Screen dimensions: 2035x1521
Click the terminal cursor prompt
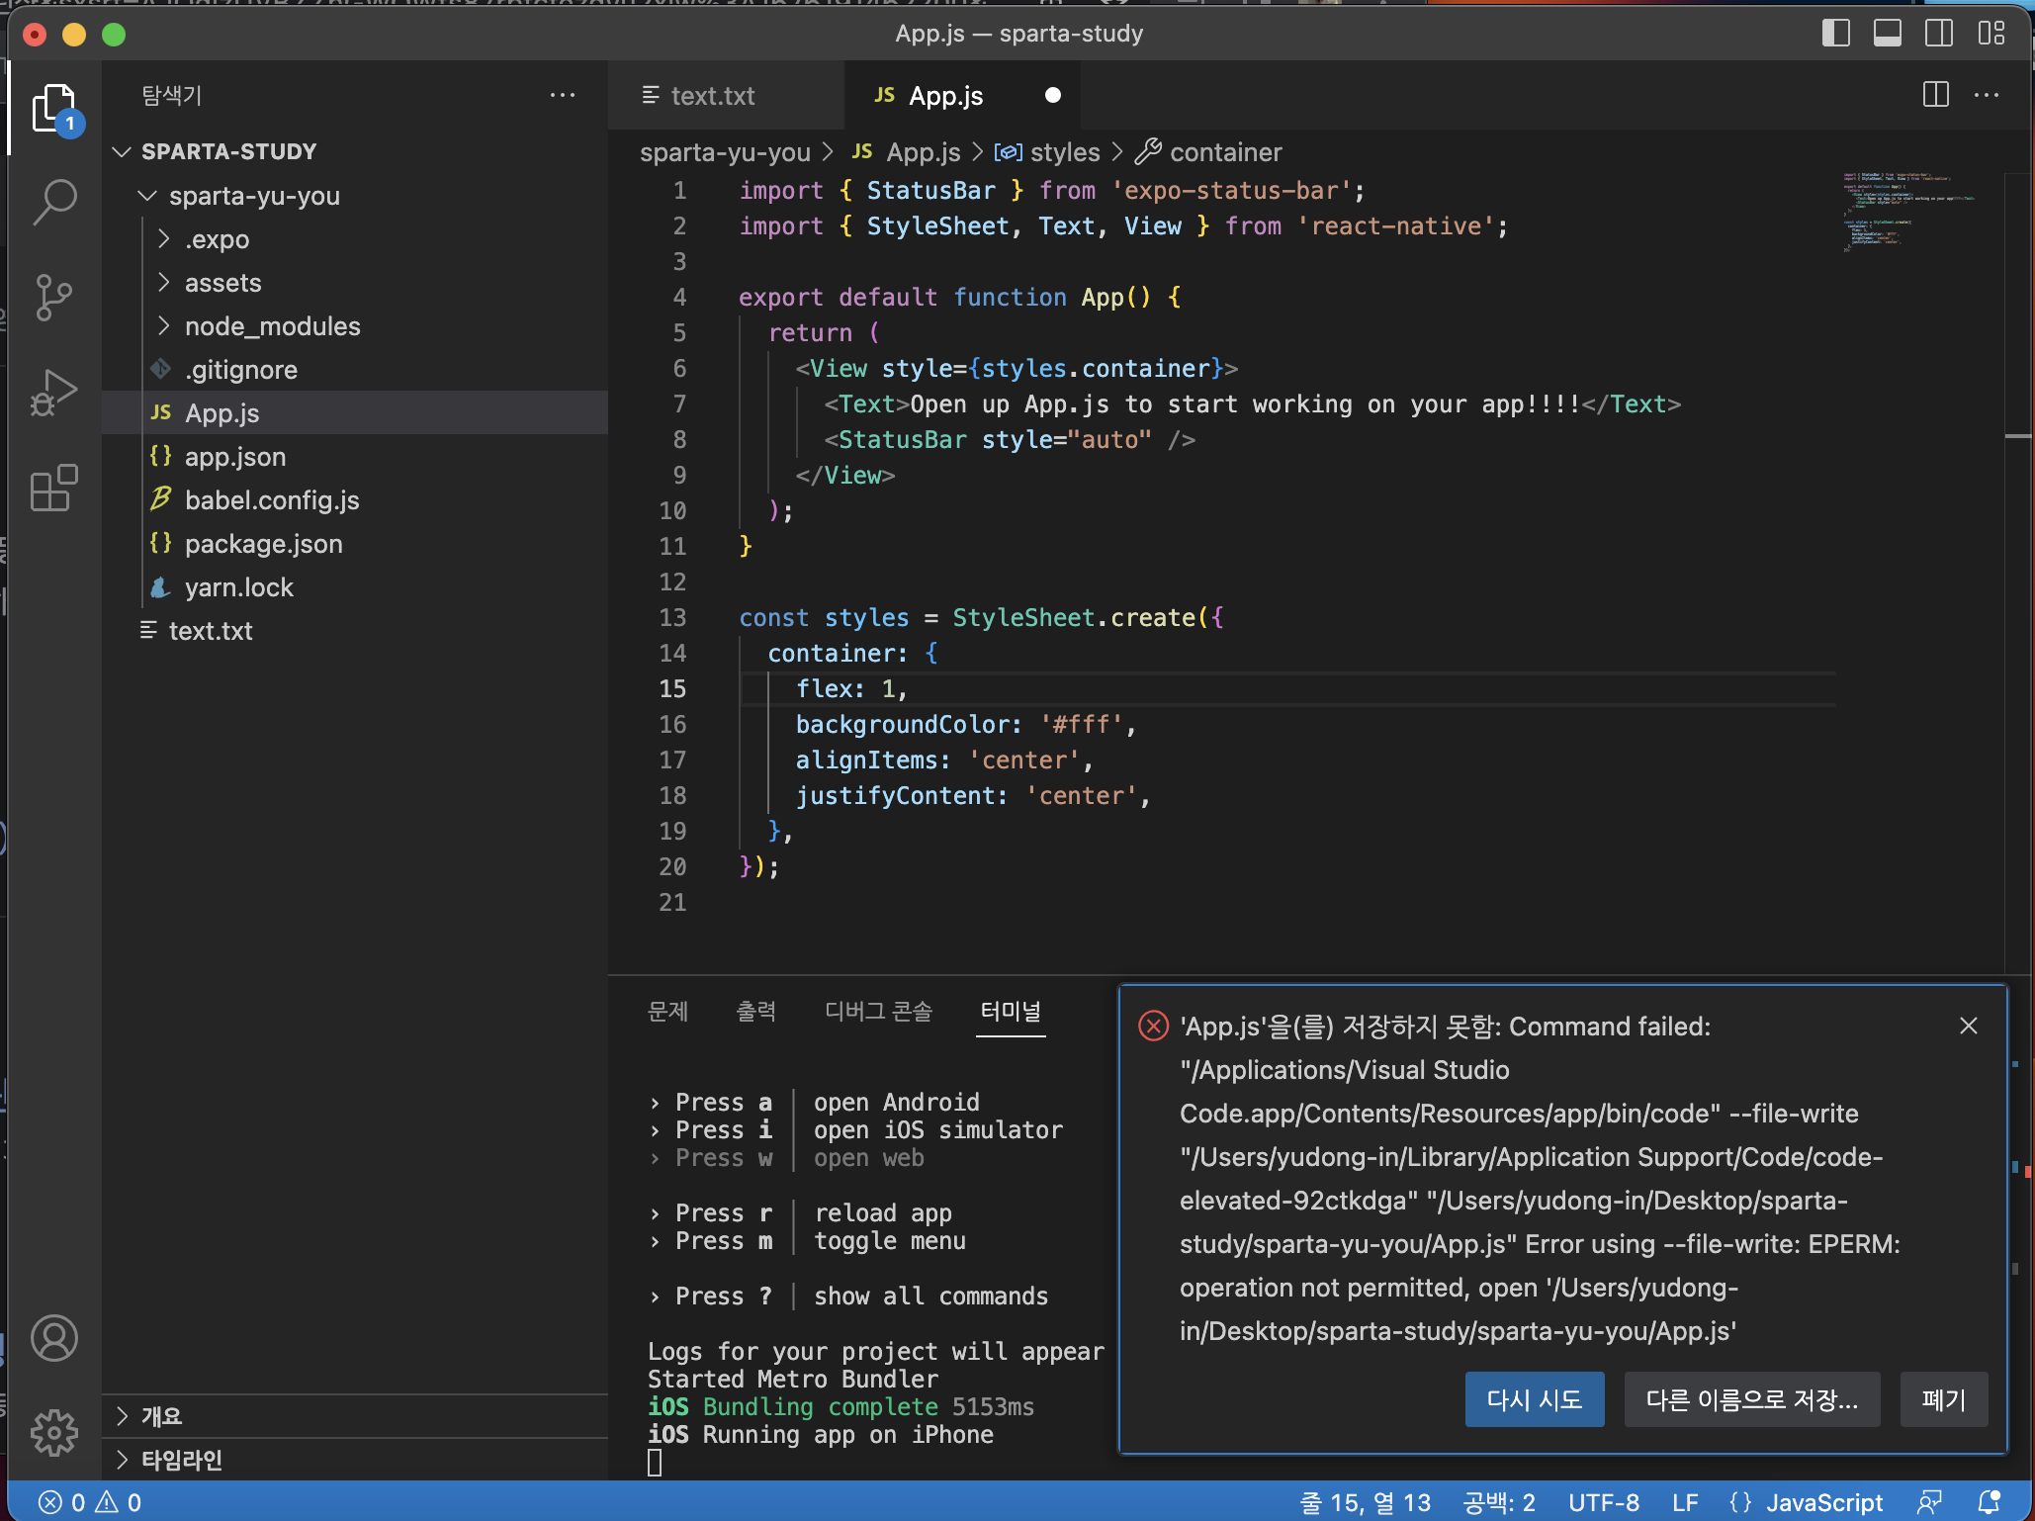pos(655,1462)
